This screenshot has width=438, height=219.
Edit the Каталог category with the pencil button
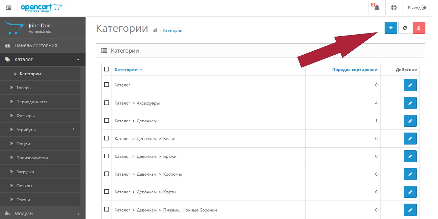point(410,85)
